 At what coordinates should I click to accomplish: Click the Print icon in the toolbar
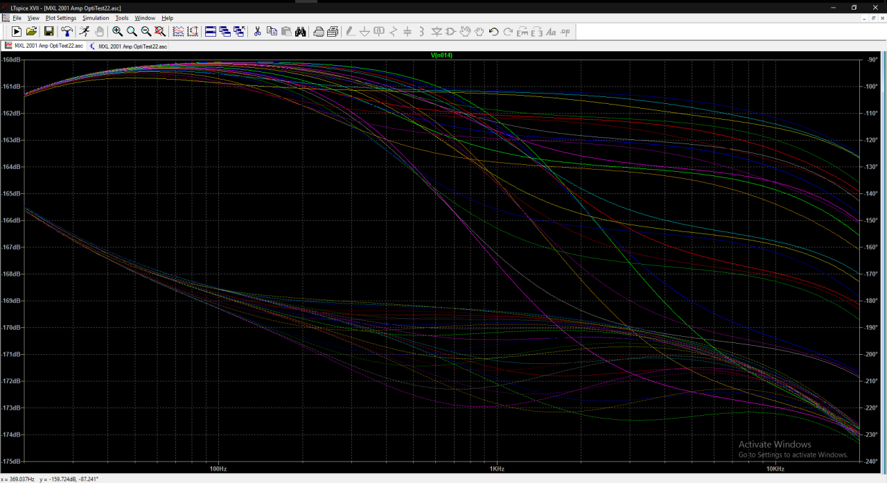pyautogui.click(x=333, y=31)
